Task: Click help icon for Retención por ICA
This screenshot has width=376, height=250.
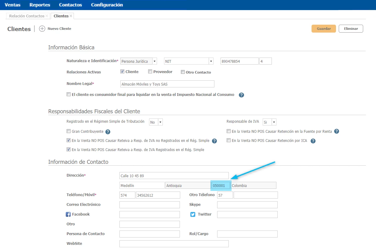Action: [313, 141]
